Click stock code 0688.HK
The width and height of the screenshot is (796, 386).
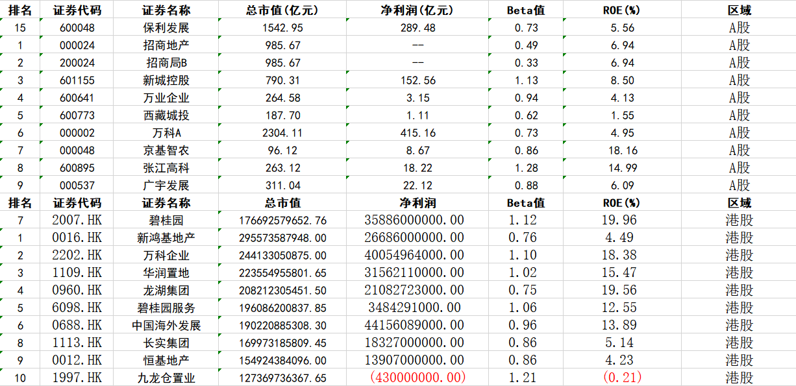pos(77,326)
